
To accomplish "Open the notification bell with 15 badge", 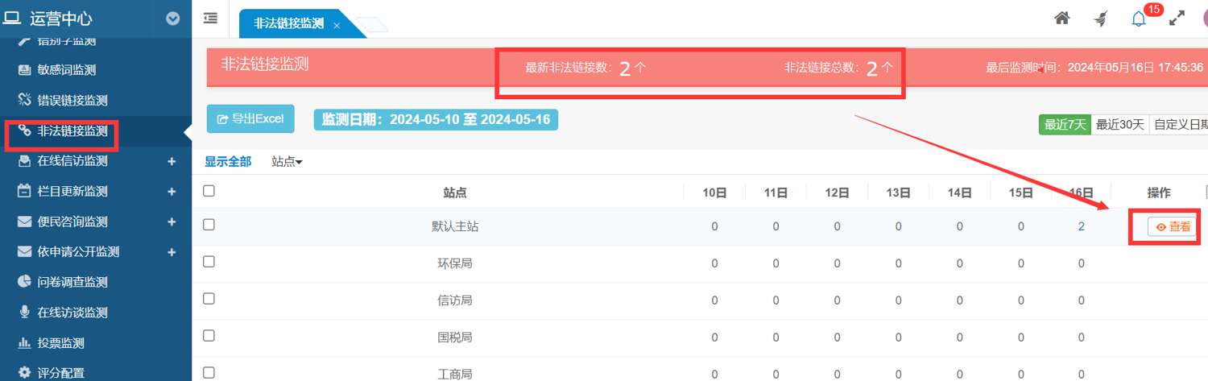I will tap(1139, 19).
